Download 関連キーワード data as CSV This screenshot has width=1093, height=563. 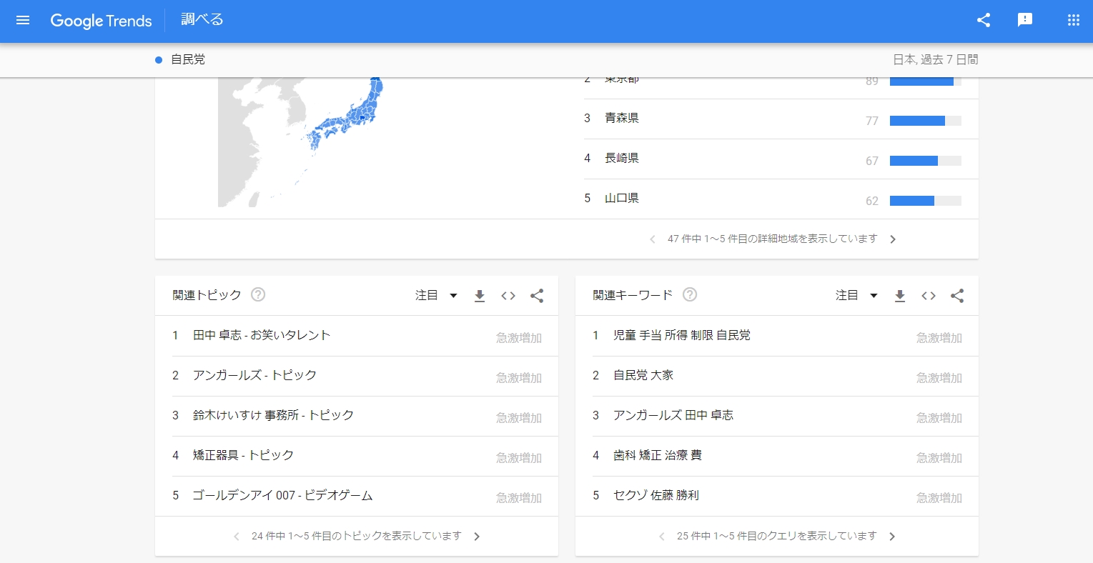tap(900, 295)
